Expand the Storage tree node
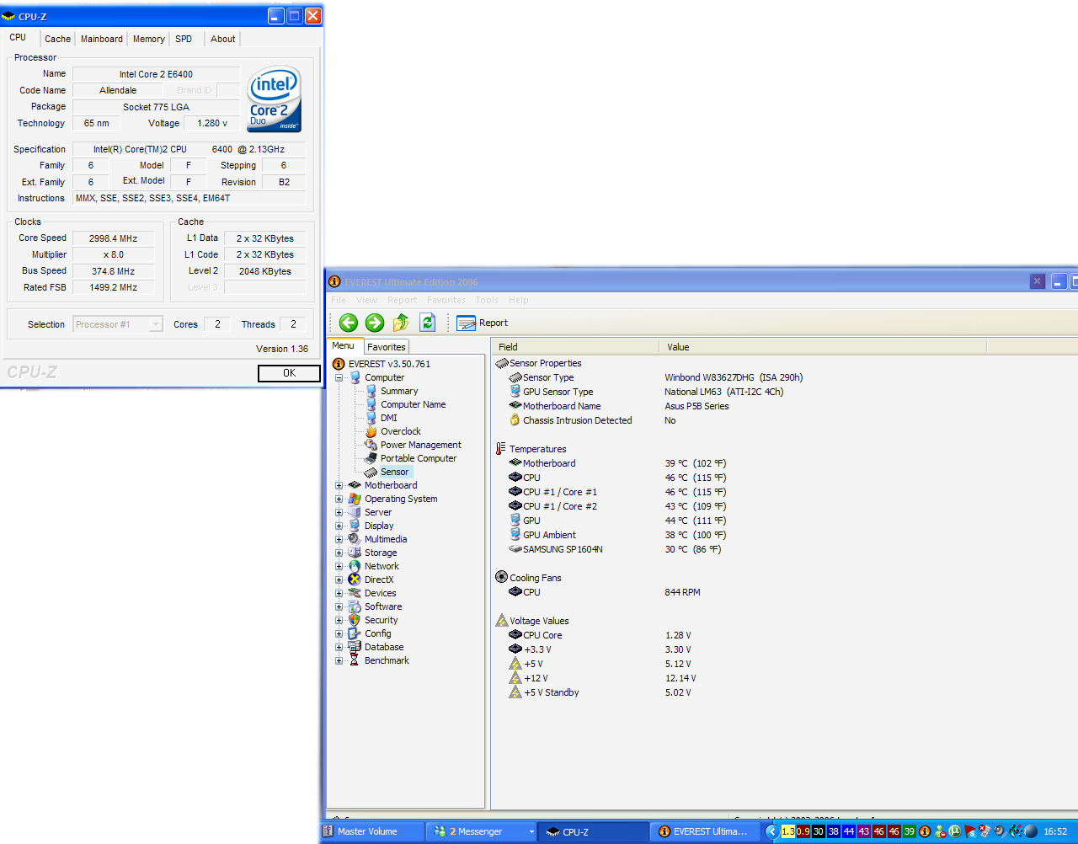 (339, 553)
